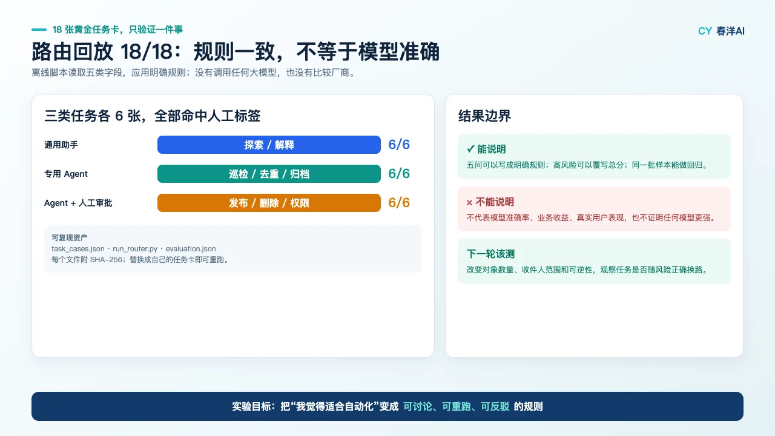Select the blue 探索 / 解释 bar
Viewport: 775px width, 436px height.
[269, 145]
